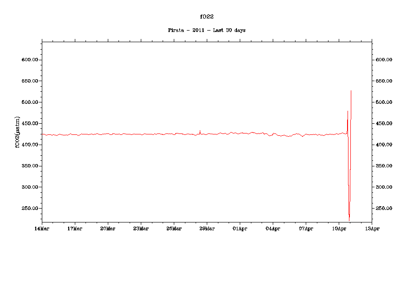This screenshot has height=292, width=414.
Task: Select the 350.00 value on right axis
Action: [384, 166]
